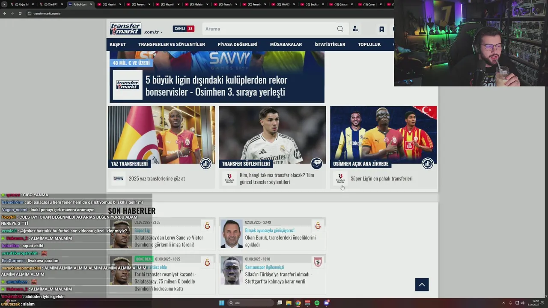Click Galatasaray crest on Leroy Sane news

tap(207, 226)
